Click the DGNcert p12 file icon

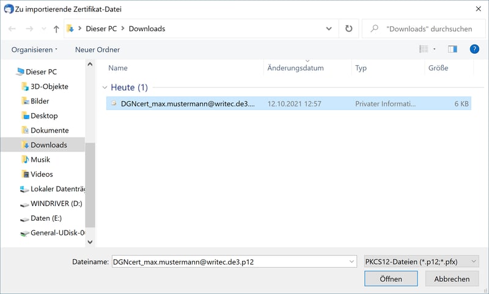[x=114, y=104]
